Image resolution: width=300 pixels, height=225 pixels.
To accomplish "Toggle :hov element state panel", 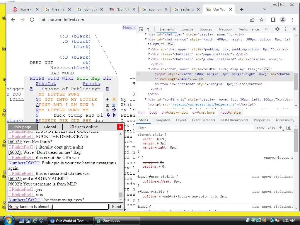I will click(x=260, y=128).
